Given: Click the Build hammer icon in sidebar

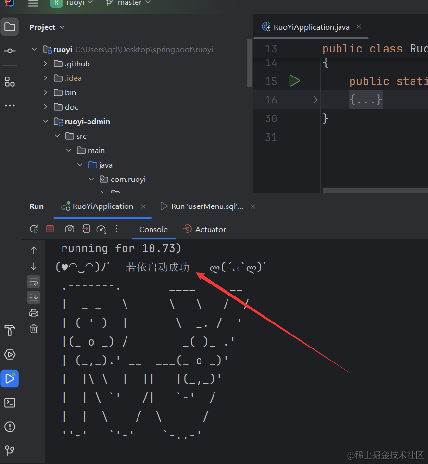Looking at the screenshot, I should point(10,330).
